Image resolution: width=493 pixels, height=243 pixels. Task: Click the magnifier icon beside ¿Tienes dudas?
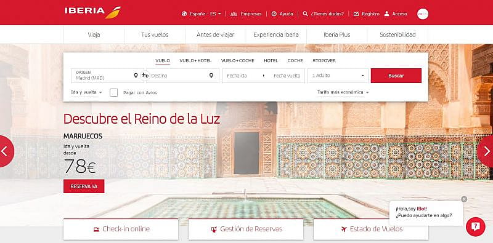pyautogui.click(x=305, y=14)
